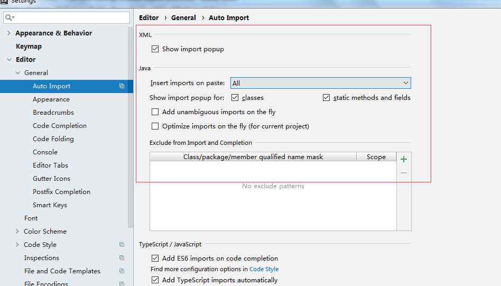The height and width of the screenshot is (286, 501).
Task: Click Editor in the breadcrumb path
Action: click(x=149, y=18)
